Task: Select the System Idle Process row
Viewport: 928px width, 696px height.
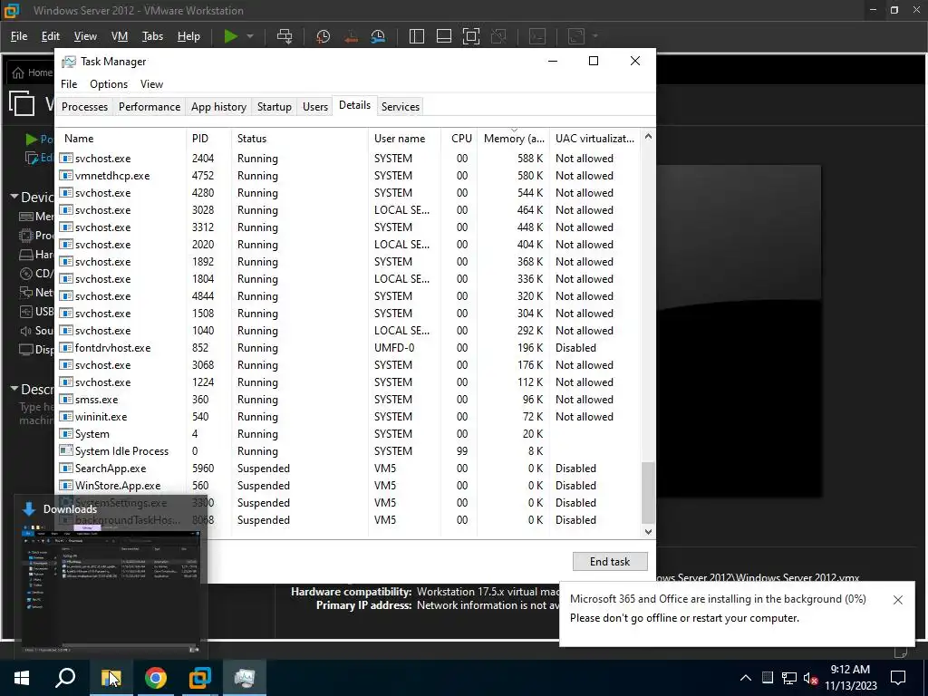Action: (x=349, y=451)
